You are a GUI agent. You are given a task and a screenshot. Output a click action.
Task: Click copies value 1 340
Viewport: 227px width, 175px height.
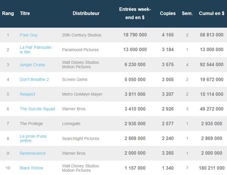168,168
